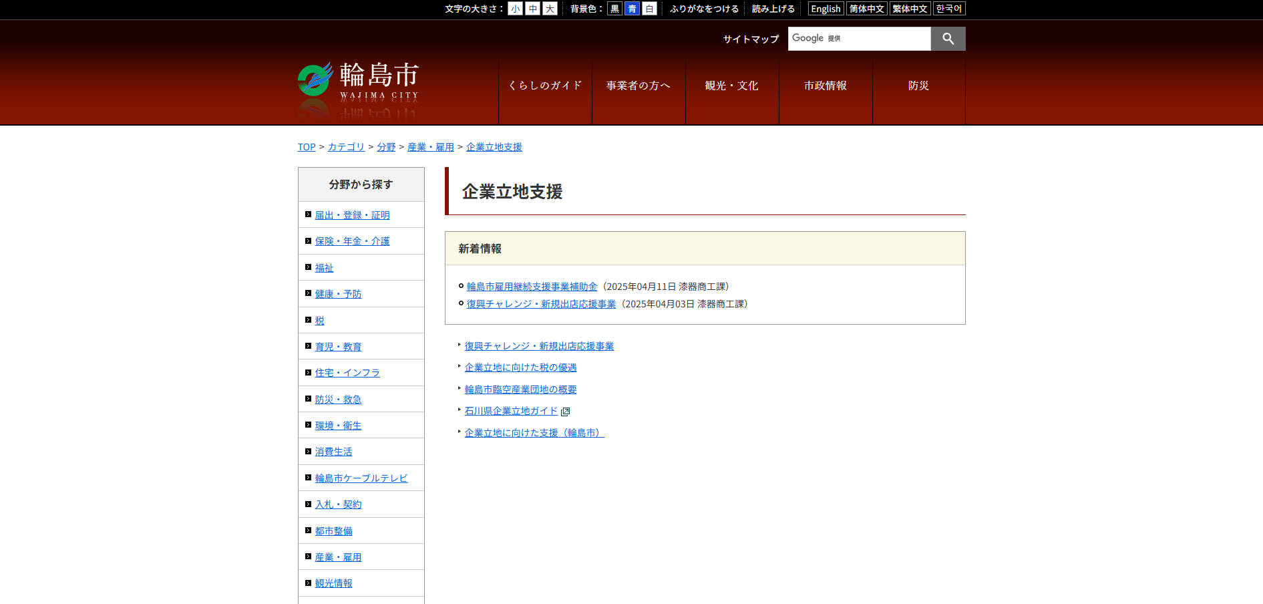This screenshot has height=604, width=1263.
Task: Open 分野 breadcrumb link
Action: [x=386, y=147]
